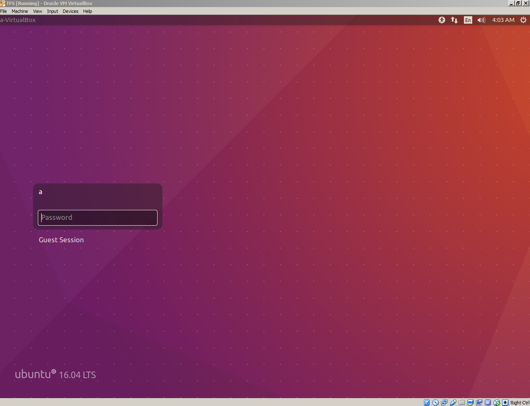
Task: Click the keyboard capture arrow icon in status bar
Action: [x=505, y=402]
